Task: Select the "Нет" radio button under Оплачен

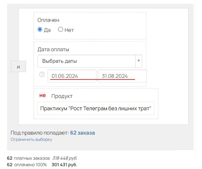Action: click(61, 30)
